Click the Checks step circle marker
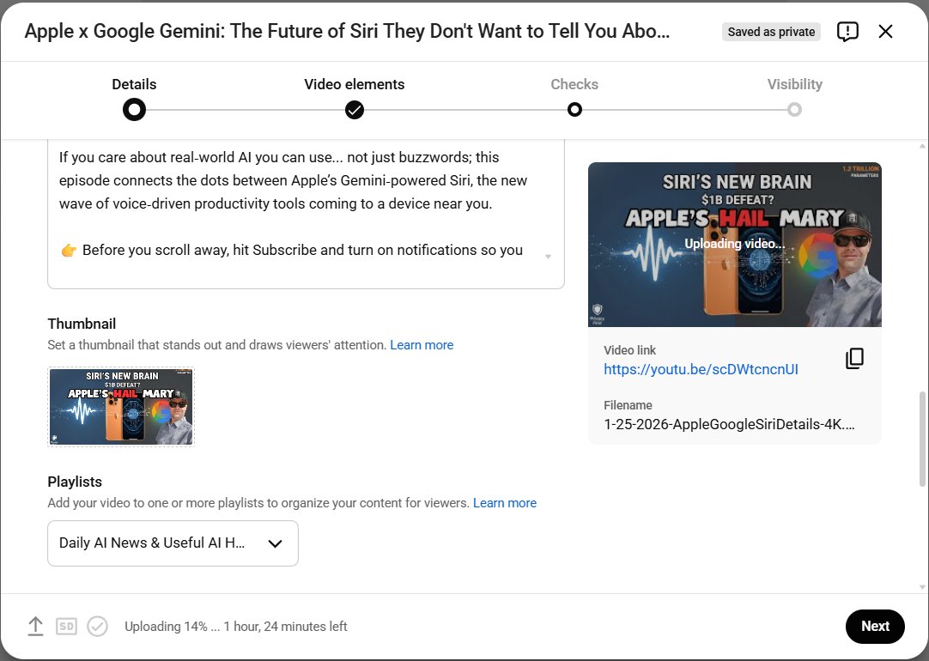Screen dimensions: 929x661 pyautogui.click(x=574, y=110)
